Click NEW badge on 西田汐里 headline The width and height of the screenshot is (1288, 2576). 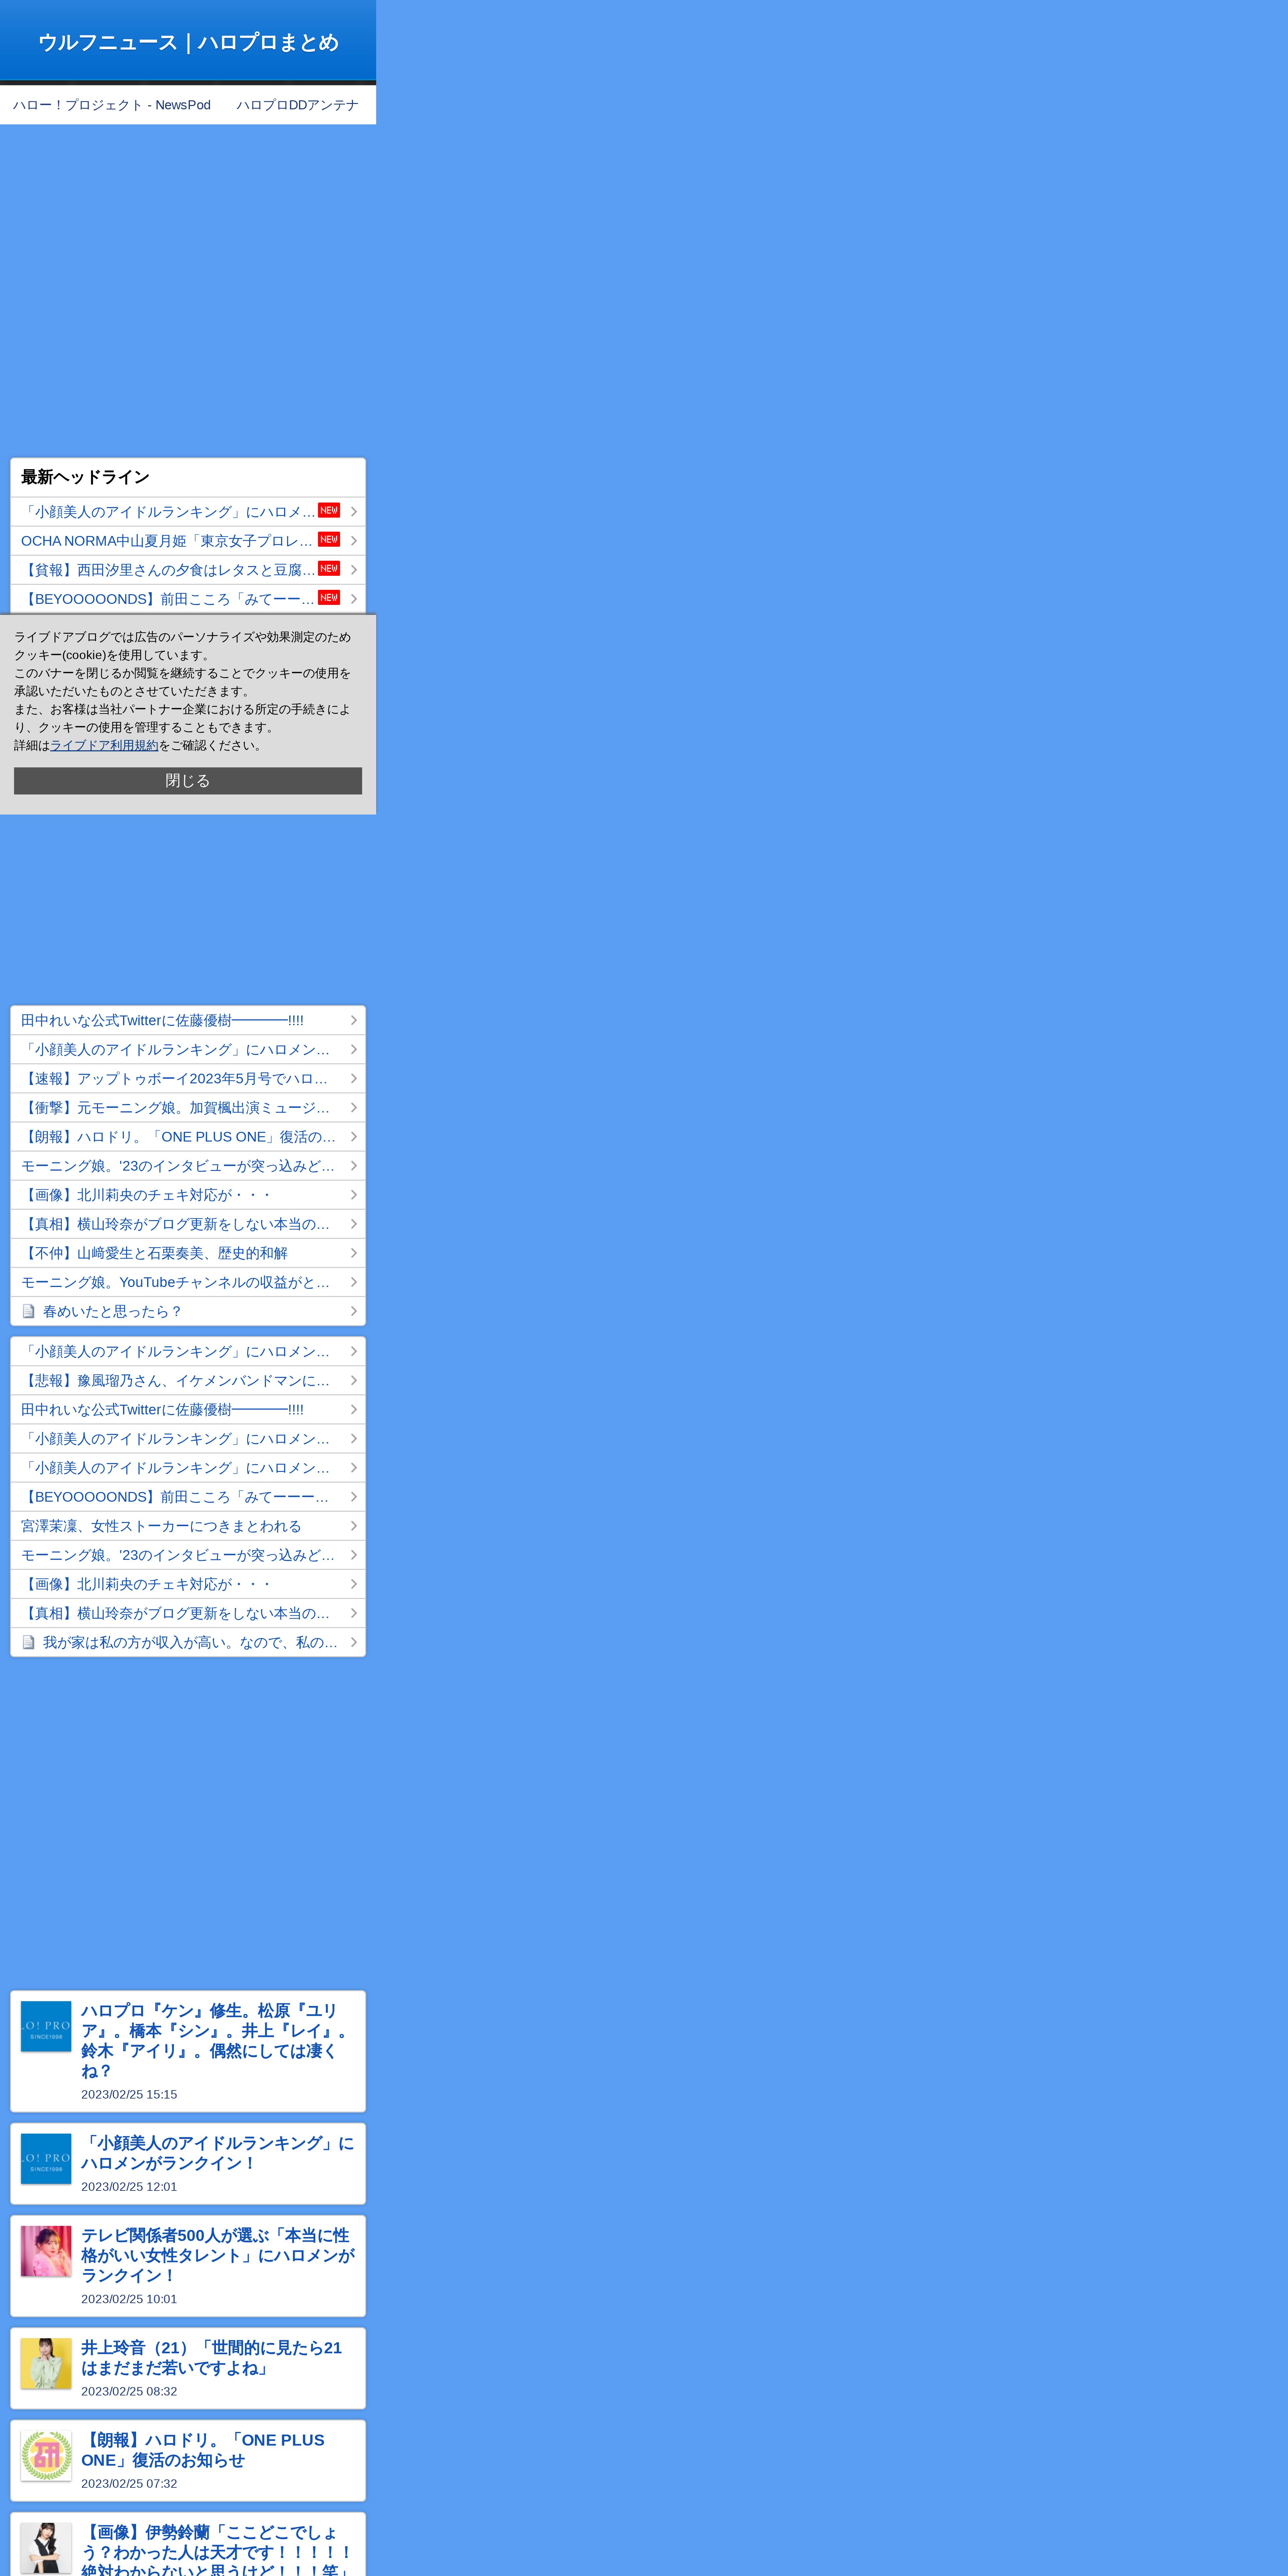click(x=329, y=568)
